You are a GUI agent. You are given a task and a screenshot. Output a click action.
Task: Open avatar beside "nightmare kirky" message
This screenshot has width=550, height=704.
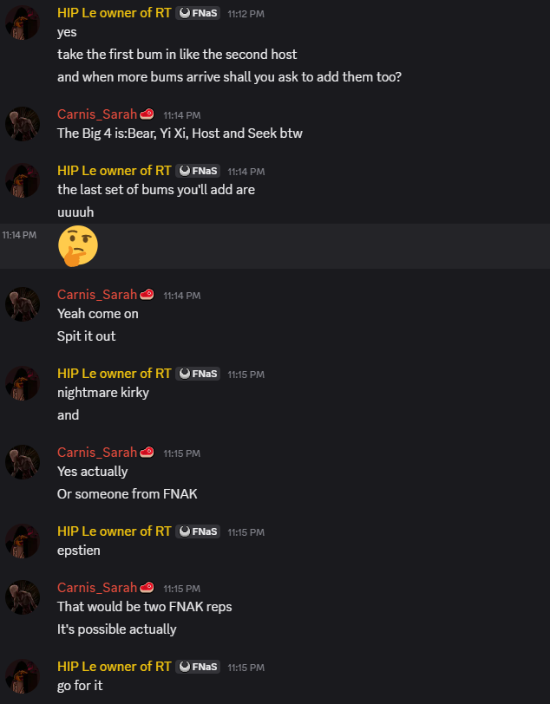[23, 383]
